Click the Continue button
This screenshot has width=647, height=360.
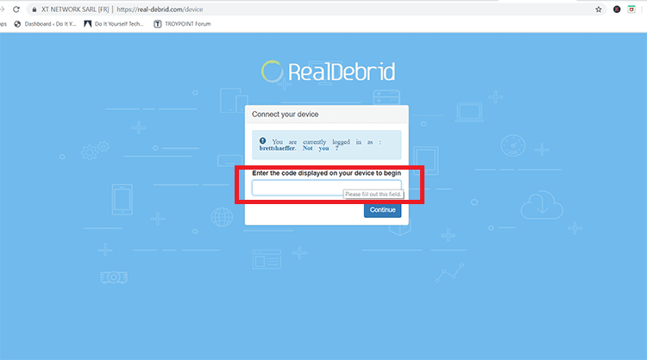click(382, 209)
